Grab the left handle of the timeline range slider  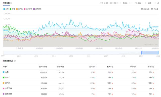pos(142,53)
